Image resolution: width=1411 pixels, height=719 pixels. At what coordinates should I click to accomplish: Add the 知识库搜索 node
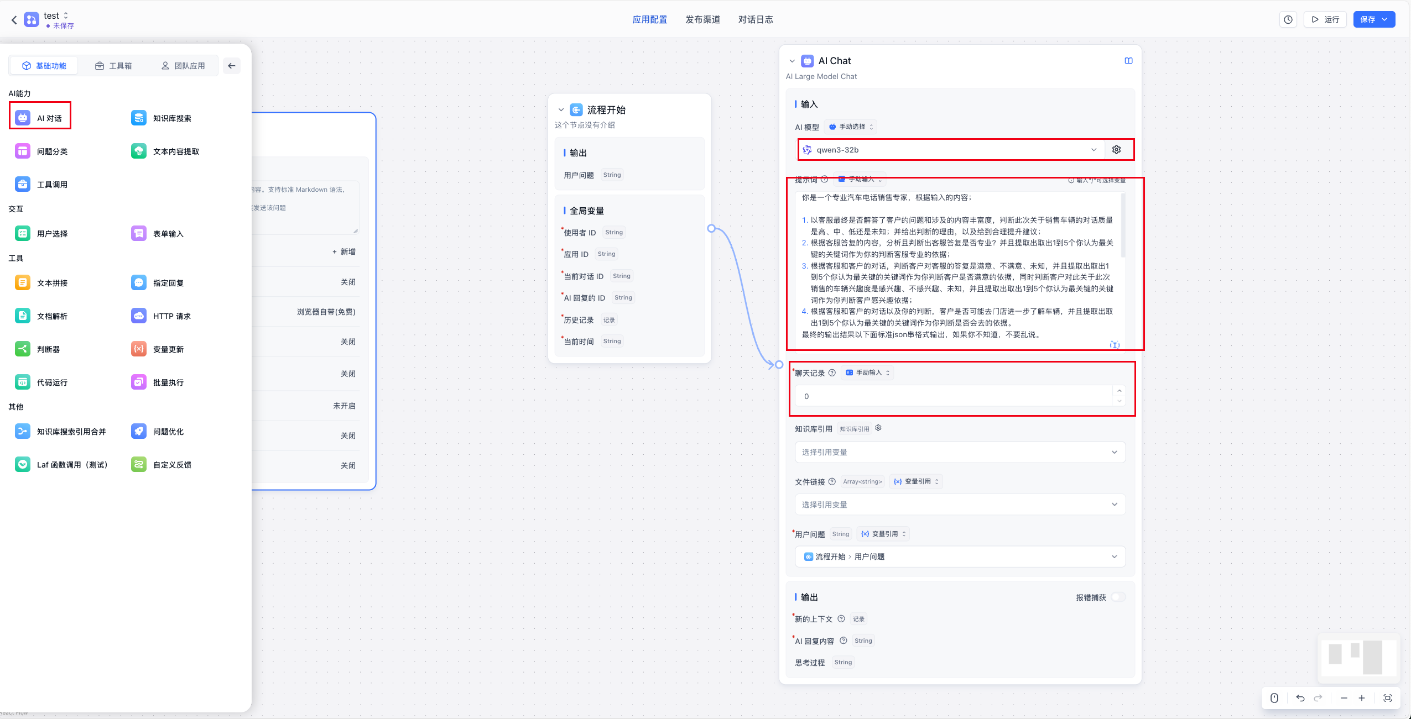click(162, 118)
